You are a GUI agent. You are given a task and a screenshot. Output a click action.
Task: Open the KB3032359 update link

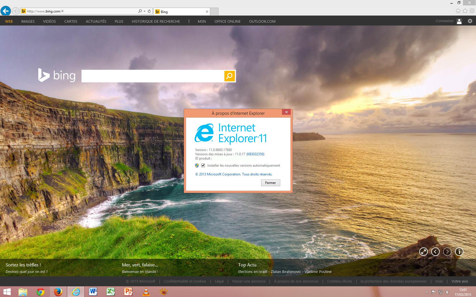tap(255, 154)
